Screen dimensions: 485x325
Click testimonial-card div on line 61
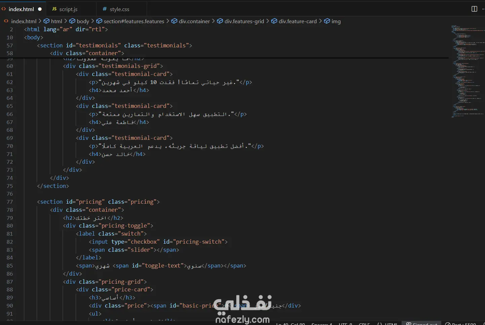(x=124, y=74)
